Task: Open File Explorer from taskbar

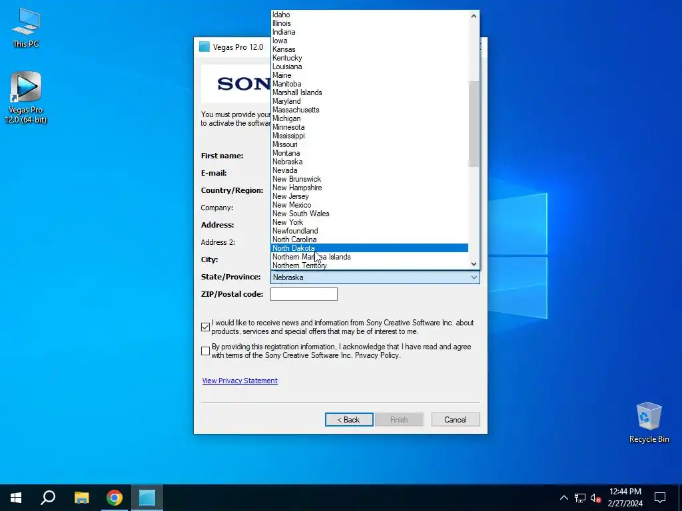Action: [x=81, y=498]
